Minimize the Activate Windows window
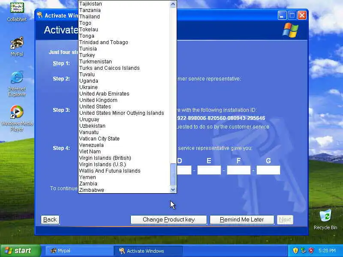This screenshot has height=257, width=343. point(282,15)
